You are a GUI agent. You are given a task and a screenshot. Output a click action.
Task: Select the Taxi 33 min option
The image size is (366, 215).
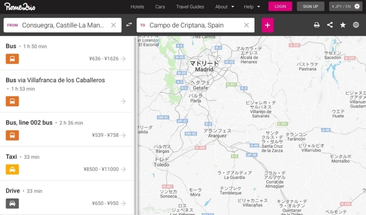tap(66, 164)
